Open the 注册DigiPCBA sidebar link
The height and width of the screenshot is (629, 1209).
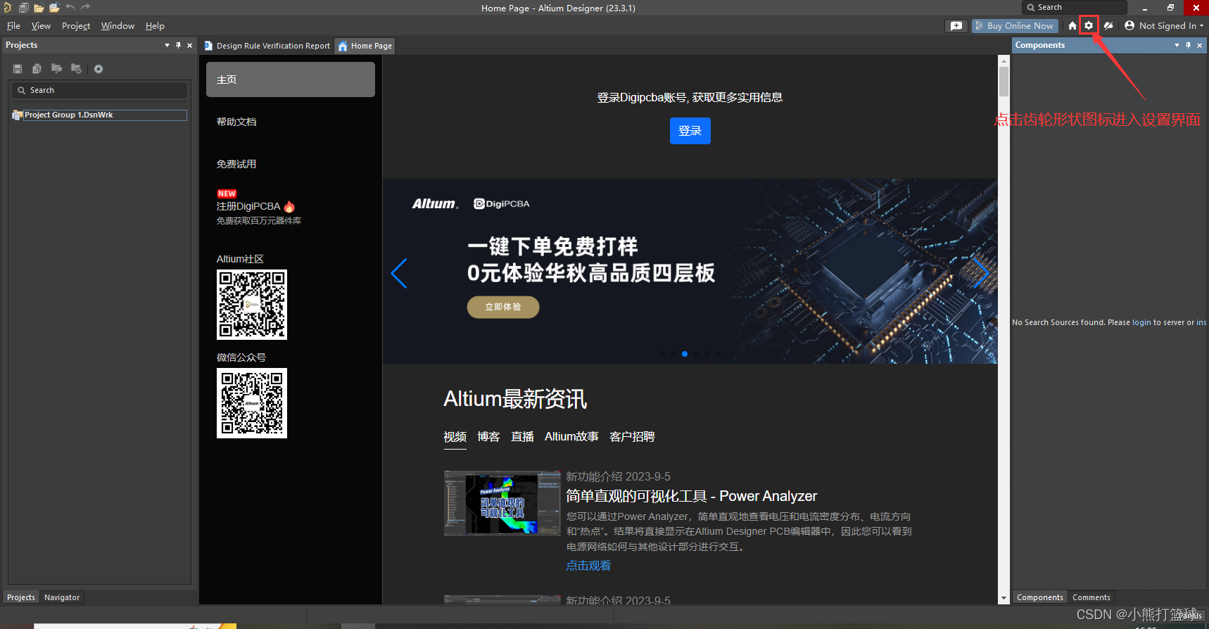[x=248, y=206]
